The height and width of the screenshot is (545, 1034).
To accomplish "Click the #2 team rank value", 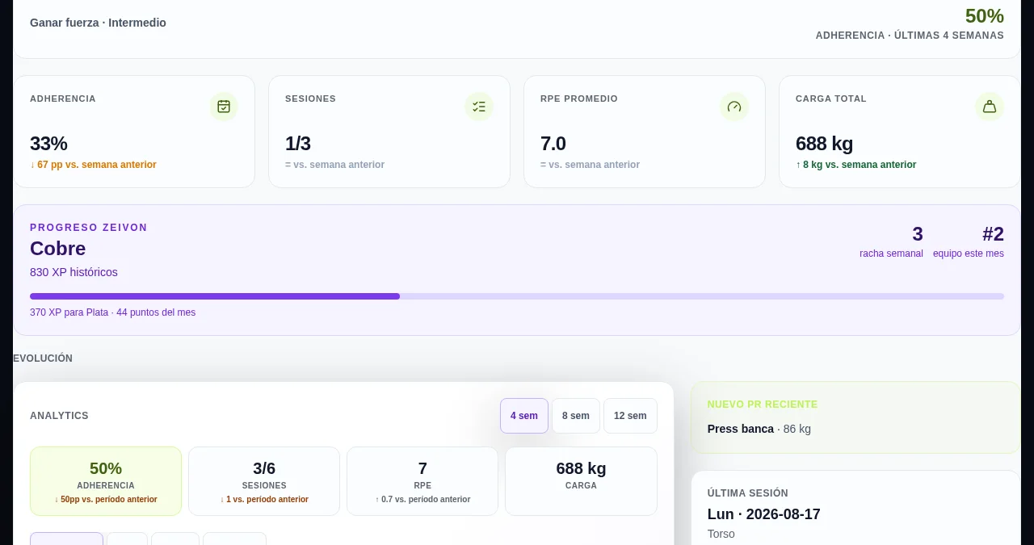I will [x=993, y=234].
